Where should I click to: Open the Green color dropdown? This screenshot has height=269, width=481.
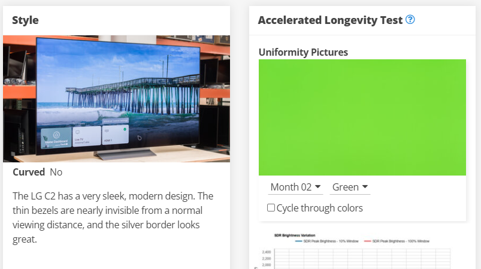pos(350,187)
